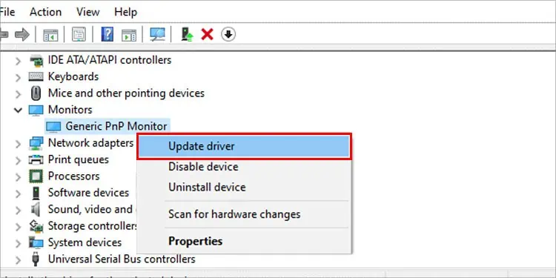Open the Action menu
The image size is (556, 278).
45,12
